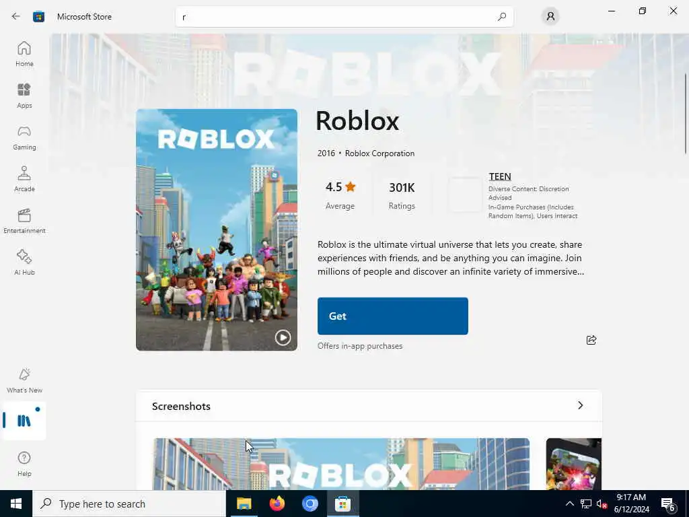The width and height of the screenshot is (689, 517).
Task: Click the 301K ratings count
Action: tap(402, 195)
